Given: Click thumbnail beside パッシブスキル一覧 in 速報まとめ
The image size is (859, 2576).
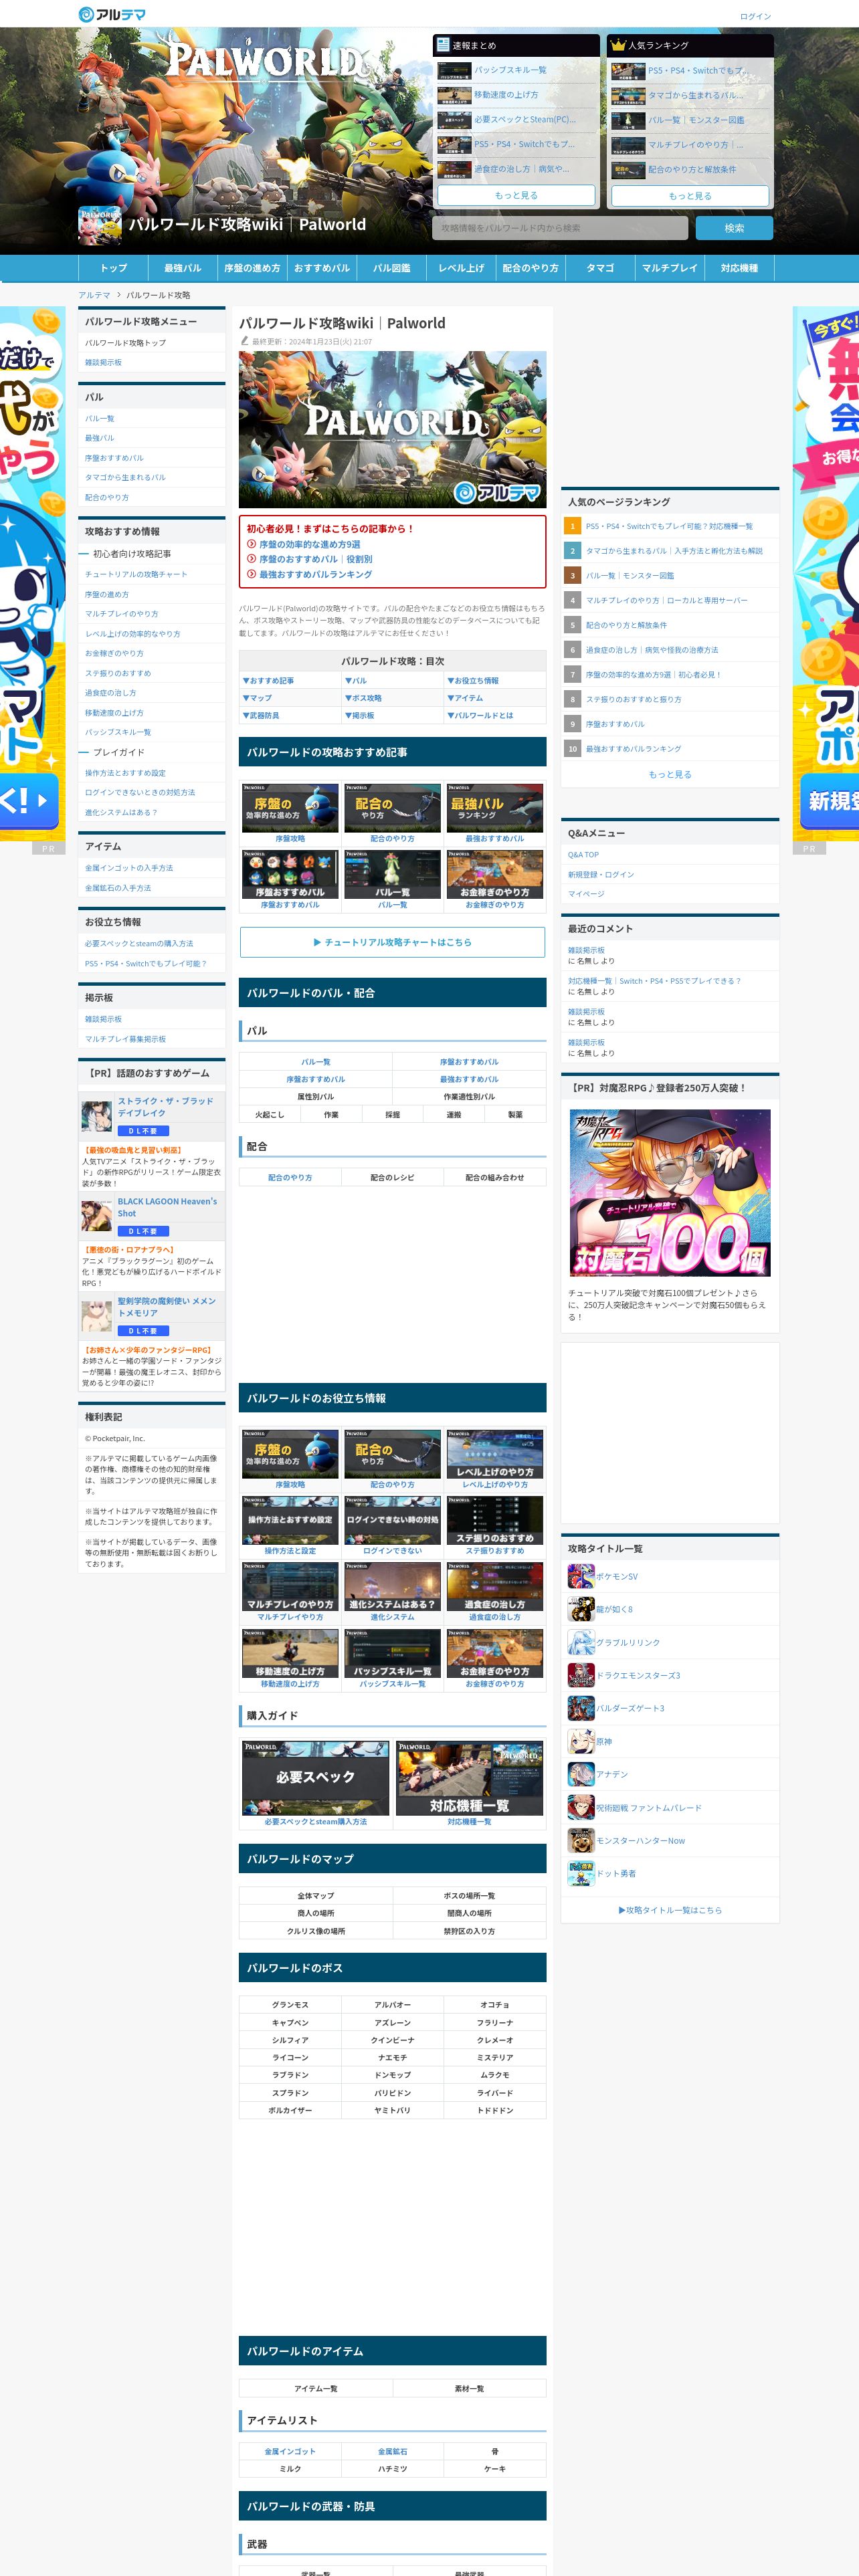Looking at the screenshot, I should pyautogui.click(x=454, y=70).
